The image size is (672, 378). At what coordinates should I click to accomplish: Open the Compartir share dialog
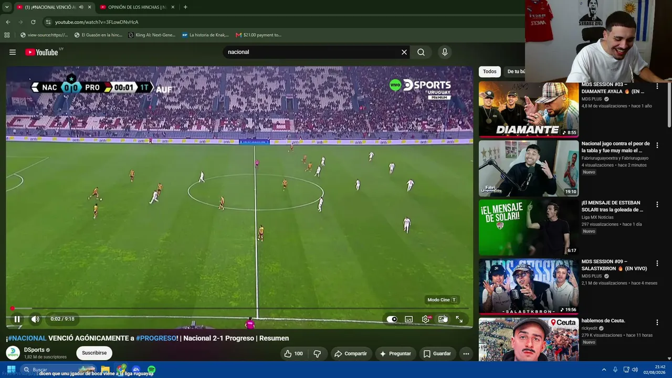[351, 354]
